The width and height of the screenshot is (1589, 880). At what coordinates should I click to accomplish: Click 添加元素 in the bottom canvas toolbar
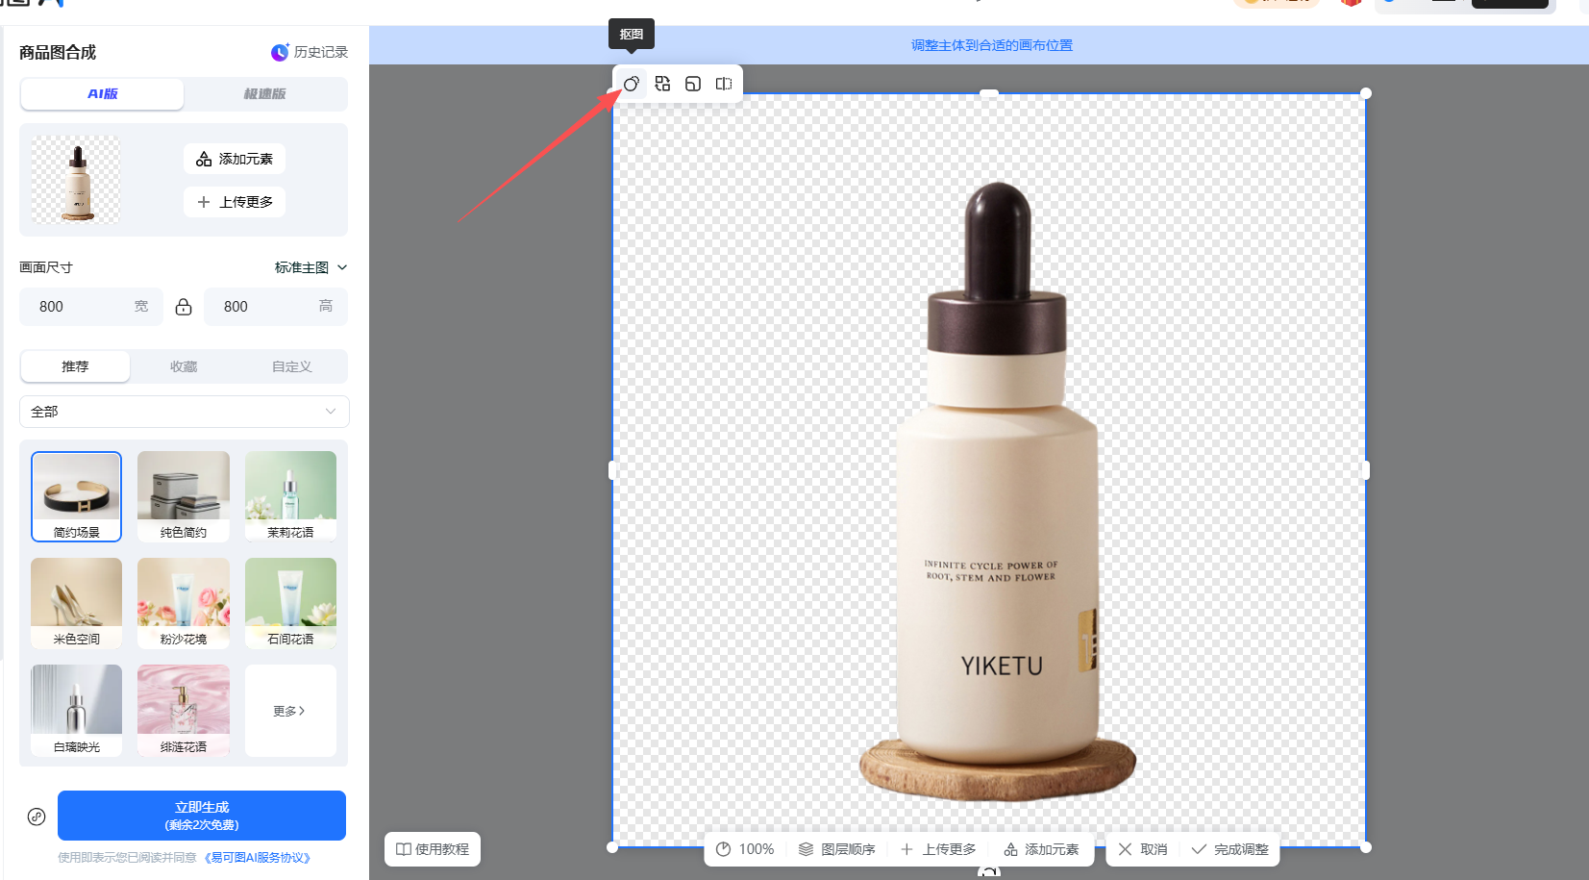[1041, 849]
